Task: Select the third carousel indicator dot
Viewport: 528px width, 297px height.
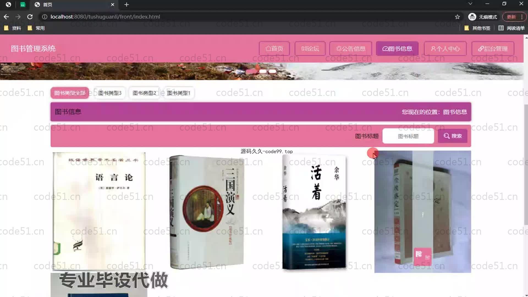Action: (x=273, y=71)
